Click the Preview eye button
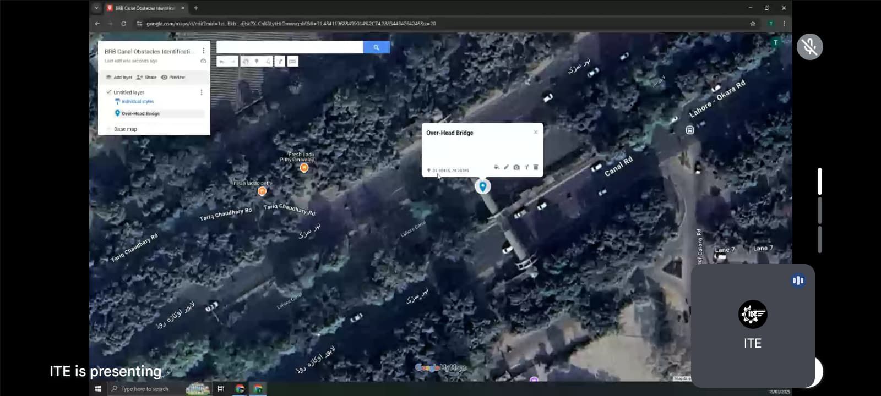 click(x=173, y=78)
